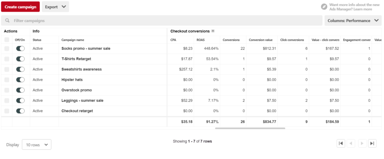Tick the select-all checkbox in header
Image resolution: width=384 pixels, height=159 pixels.
tap(7, 40)
